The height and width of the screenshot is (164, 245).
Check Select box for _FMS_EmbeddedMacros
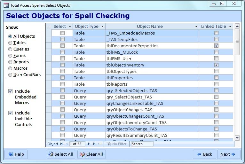point(62,33)
